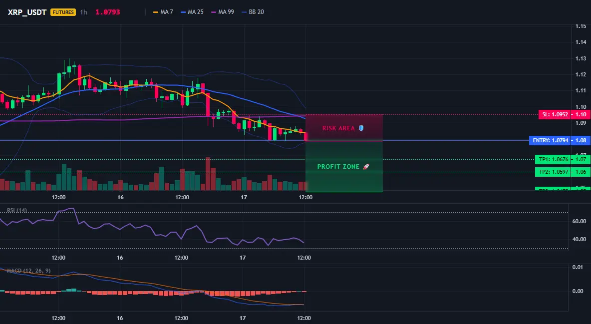Click the shield icon beside RISK AREA
Screen dimensions: 591x324
click(x=361, y=128)
